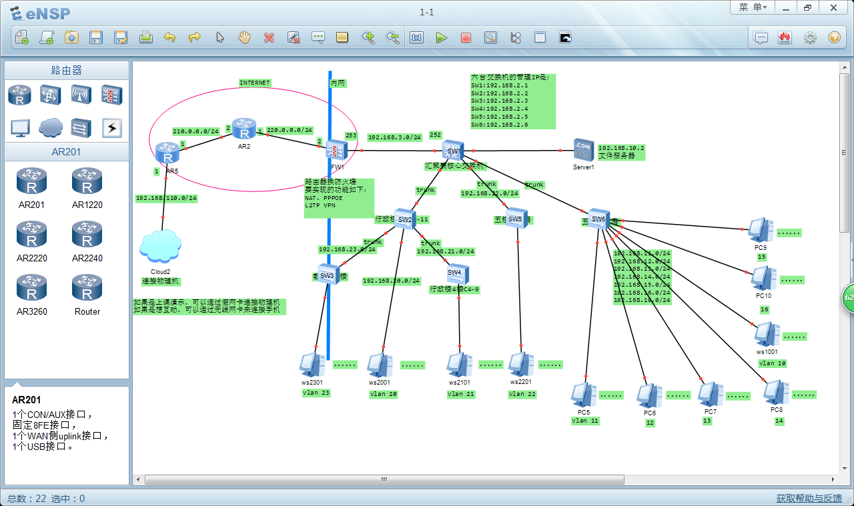This screenshot has width=854, height=506.
Task: Click the red Stop devices button
Action: pyautogui.click(x=466, y=38)
